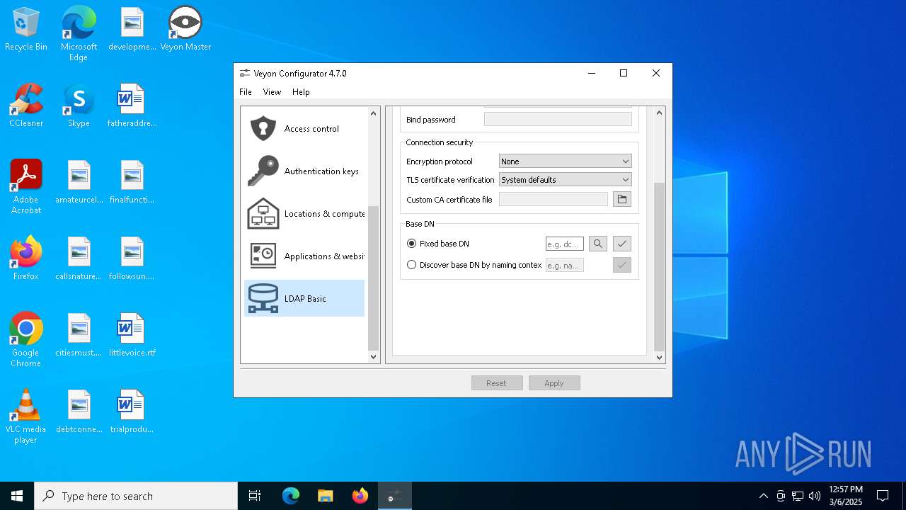The width and height of the screenshot is (906, 510).
Task: Click the Custom CA certificate file field
Action: pyautogui.click(x=554, y=200)
